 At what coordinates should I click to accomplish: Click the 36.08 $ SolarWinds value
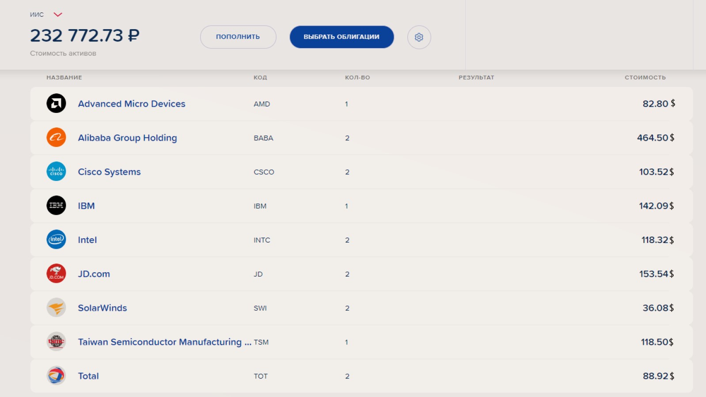tap(658, 308)
